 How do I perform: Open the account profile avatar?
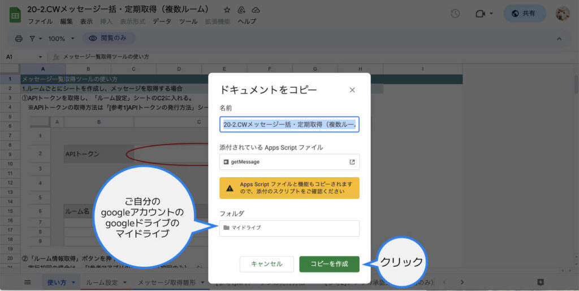[x=563, y=14]
